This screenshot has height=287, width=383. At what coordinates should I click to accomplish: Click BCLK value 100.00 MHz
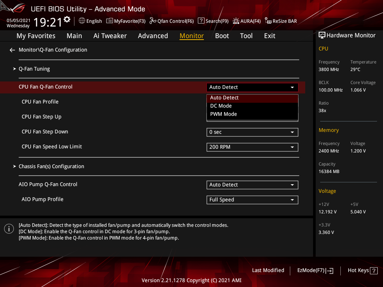pyautogui.click(x=331, y=90)
